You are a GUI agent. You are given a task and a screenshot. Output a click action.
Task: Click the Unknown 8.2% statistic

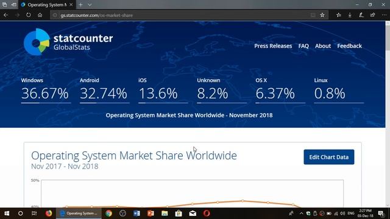222,91
